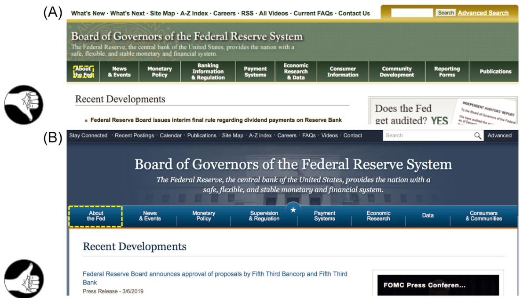Open What's Next link on green page

pyautogui.click(x=127, y=14)
